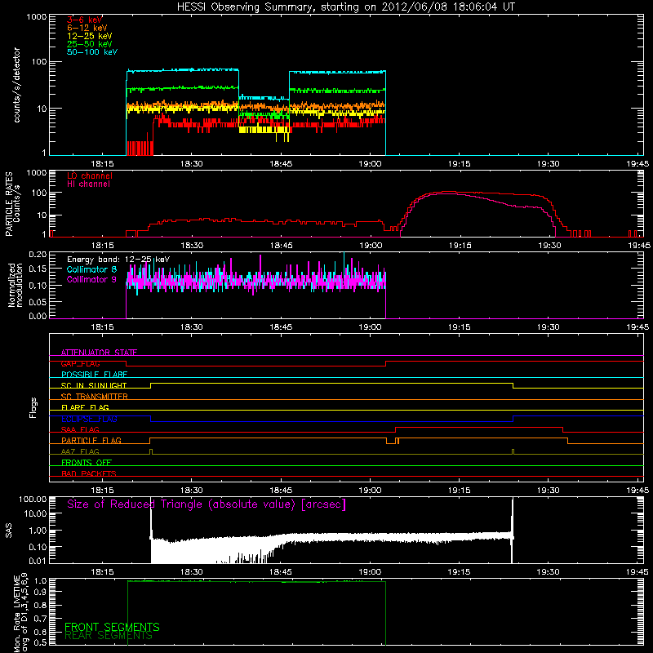Image resolution: width=653 pixels, height=653 pixels.
Task: Click 18:45 time label under modulation panel
Action: (x=281, y=327)
